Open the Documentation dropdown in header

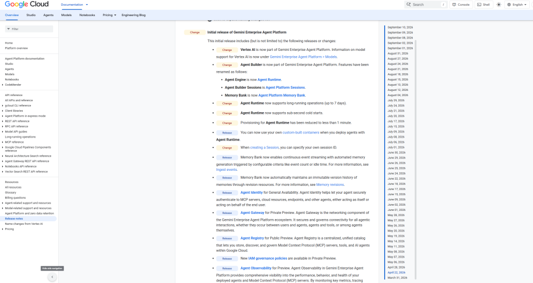pos(74,5)
